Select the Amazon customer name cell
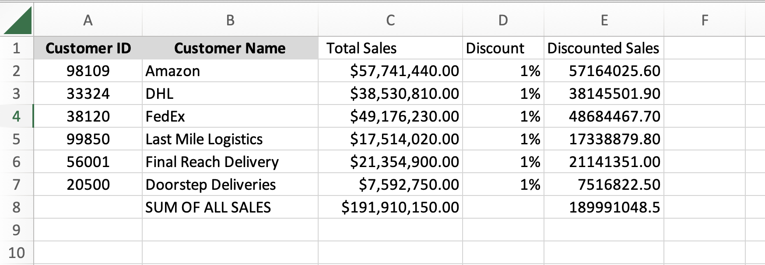Image resolution: width=765 pixels, height=265 pixels. [230, 71]
